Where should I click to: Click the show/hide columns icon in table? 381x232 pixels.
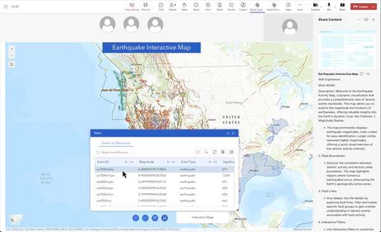point(223,152)
